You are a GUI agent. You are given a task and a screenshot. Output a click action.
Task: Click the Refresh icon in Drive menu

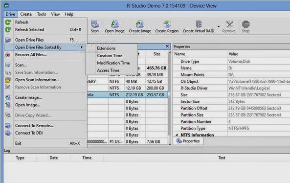8,22
